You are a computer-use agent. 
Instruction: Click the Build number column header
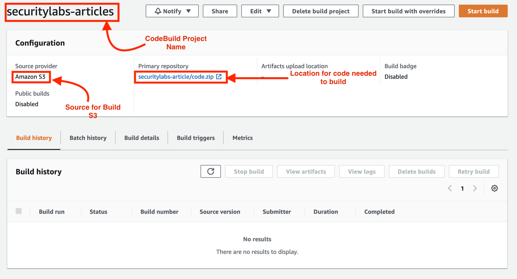(x=159, y=212)
